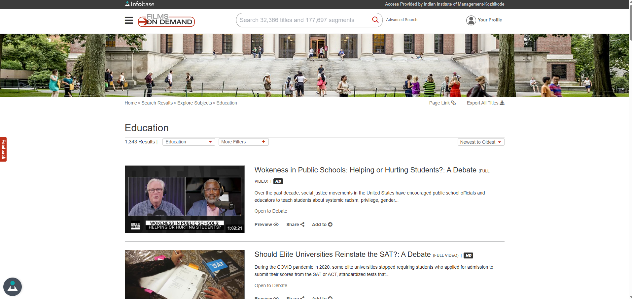Share the Wokeness in Public Schools video
Screen dimensions: 632x299
295,224
